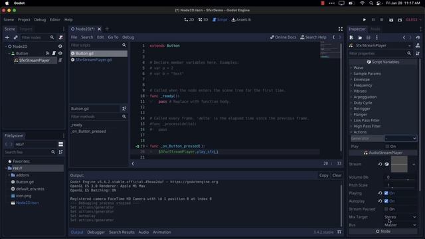The image size is (425, 239).
Task: Enable the Play action checkbox
Action: coord(387,146)
